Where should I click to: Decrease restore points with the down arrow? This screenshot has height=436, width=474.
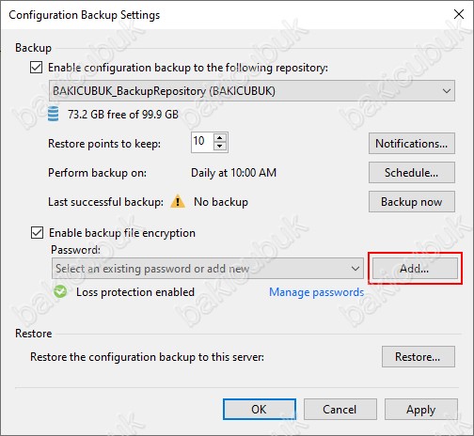tap(220, 147)
